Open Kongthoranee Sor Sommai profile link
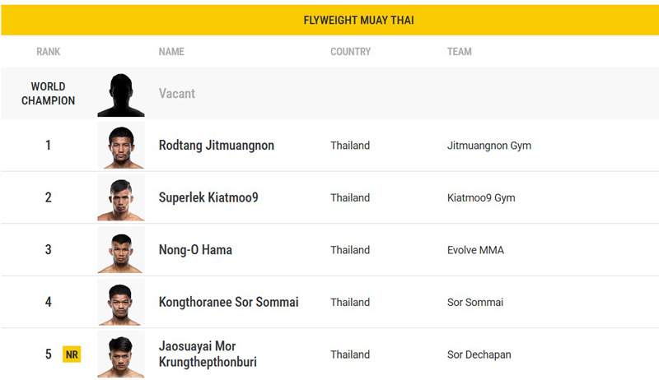This screenshot has width=659, height=380. click(229, 302)
